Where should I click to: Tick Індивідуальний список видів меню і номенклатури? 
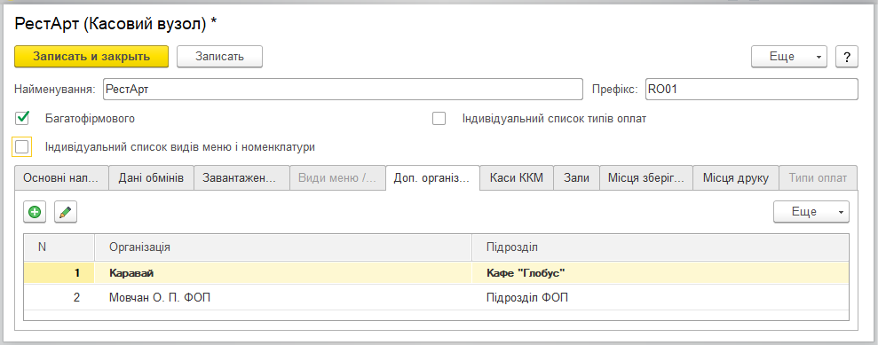click(22, 147)
